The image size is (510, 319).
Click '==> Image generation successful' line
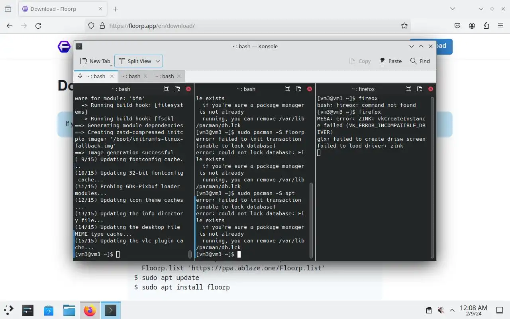coord(124,152)
